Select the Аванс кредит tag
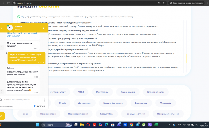 tap(128, 92)
